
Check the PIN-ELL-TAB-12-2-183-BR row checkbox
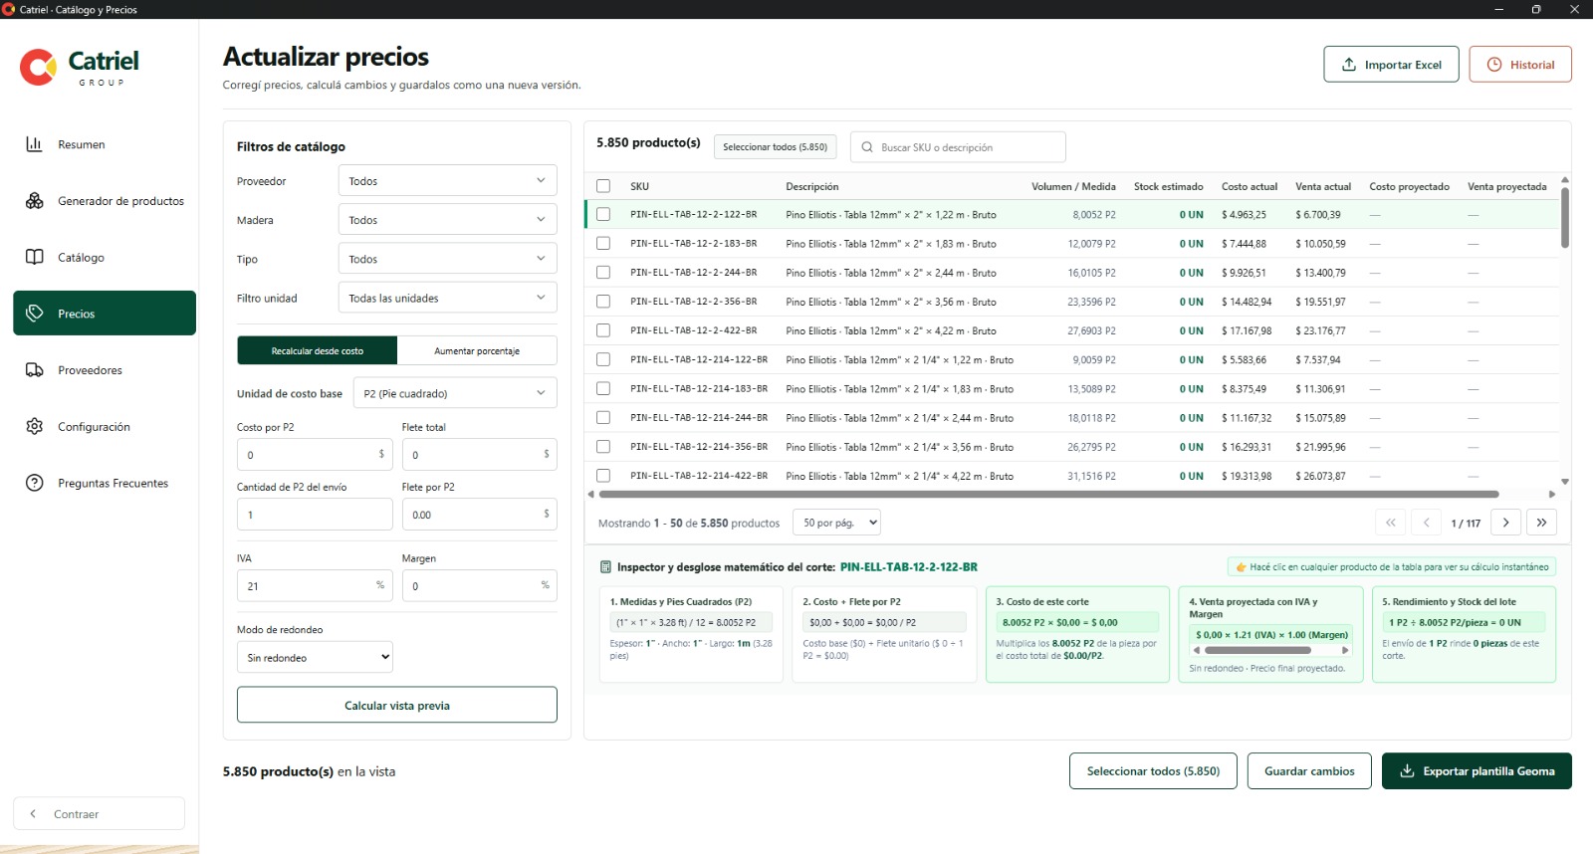[603, 243]
